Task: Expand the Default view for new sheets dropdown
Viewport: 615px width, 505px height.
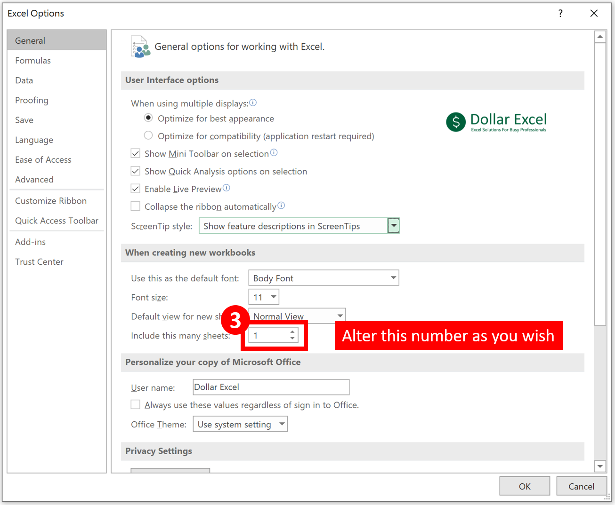Action: tap(340, 316)
